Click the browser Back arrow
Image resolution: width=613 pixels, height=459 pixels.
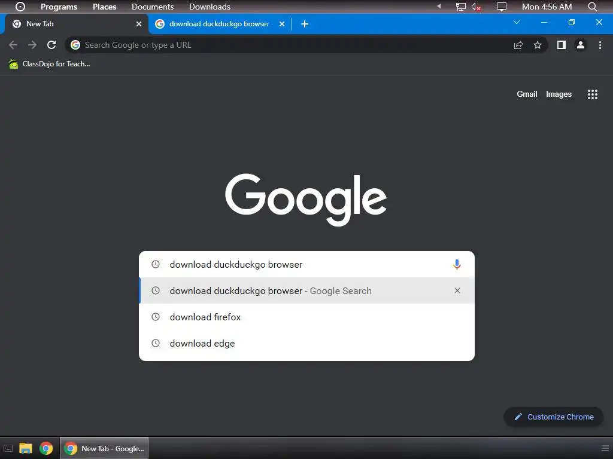coord(13,45)
